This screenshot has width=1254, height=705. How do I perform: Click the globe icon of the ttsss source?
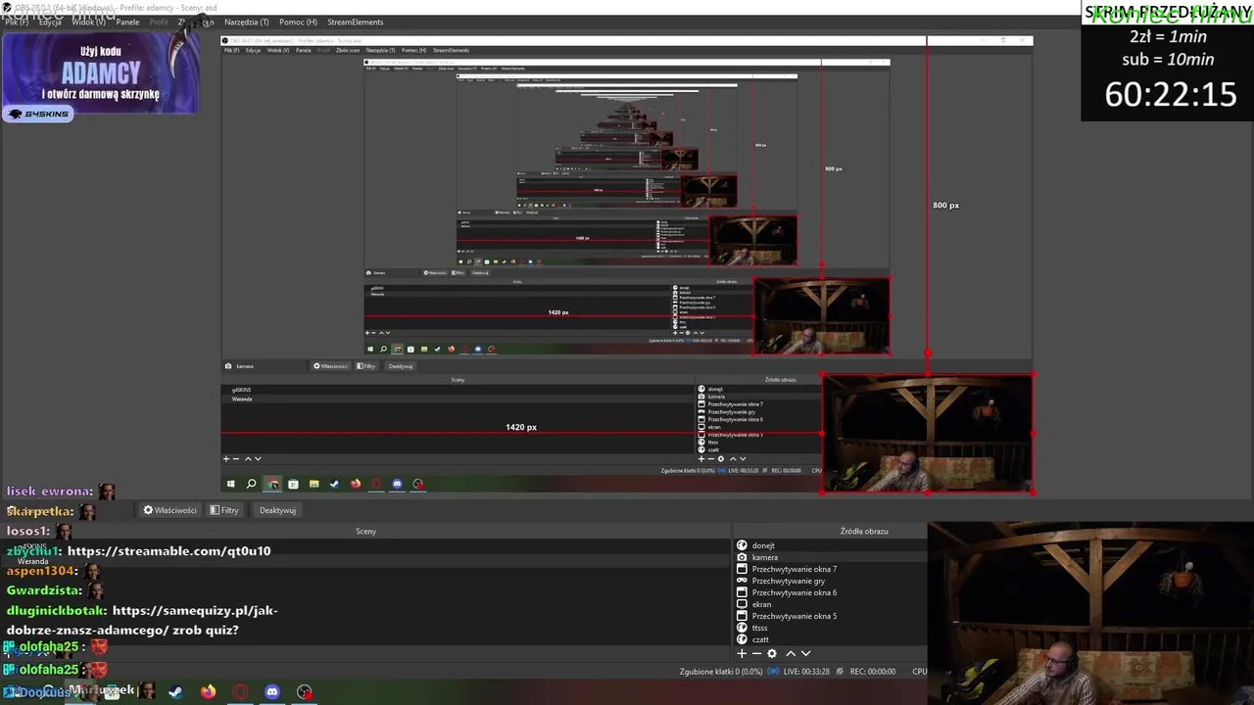[742, 628]
